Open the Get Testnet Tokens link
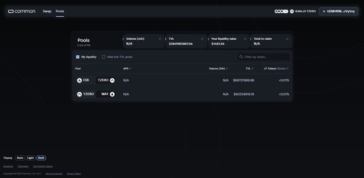 coord(43,166)
